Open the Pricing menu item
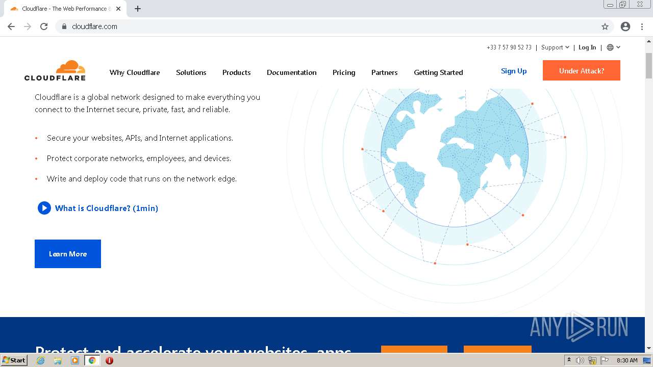This screenshot has height=367, width=653. [344, 72]
